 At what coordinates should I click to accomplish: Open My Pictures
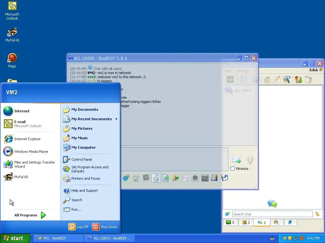[90, 128]
